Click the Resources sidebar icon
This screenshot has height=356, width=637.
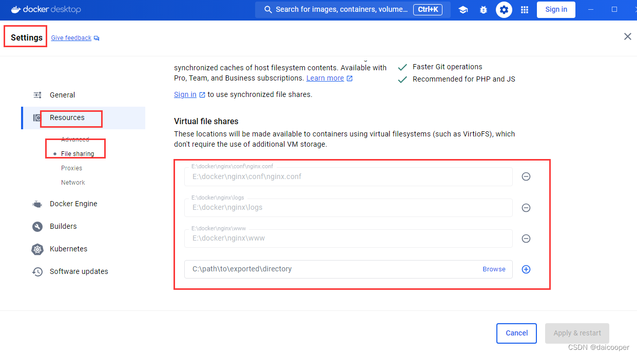point(37,117)
